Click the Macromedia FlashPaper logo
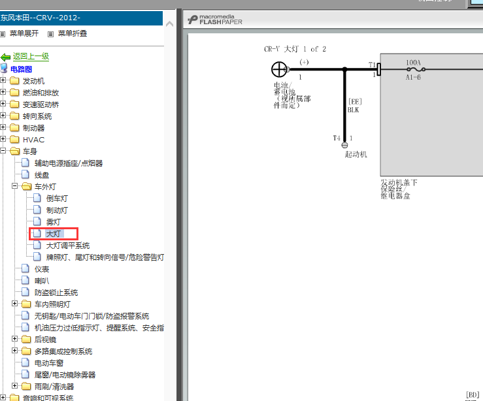Viewport: 483px width, 401px height. pyautogui.click(x=215, y=20)
